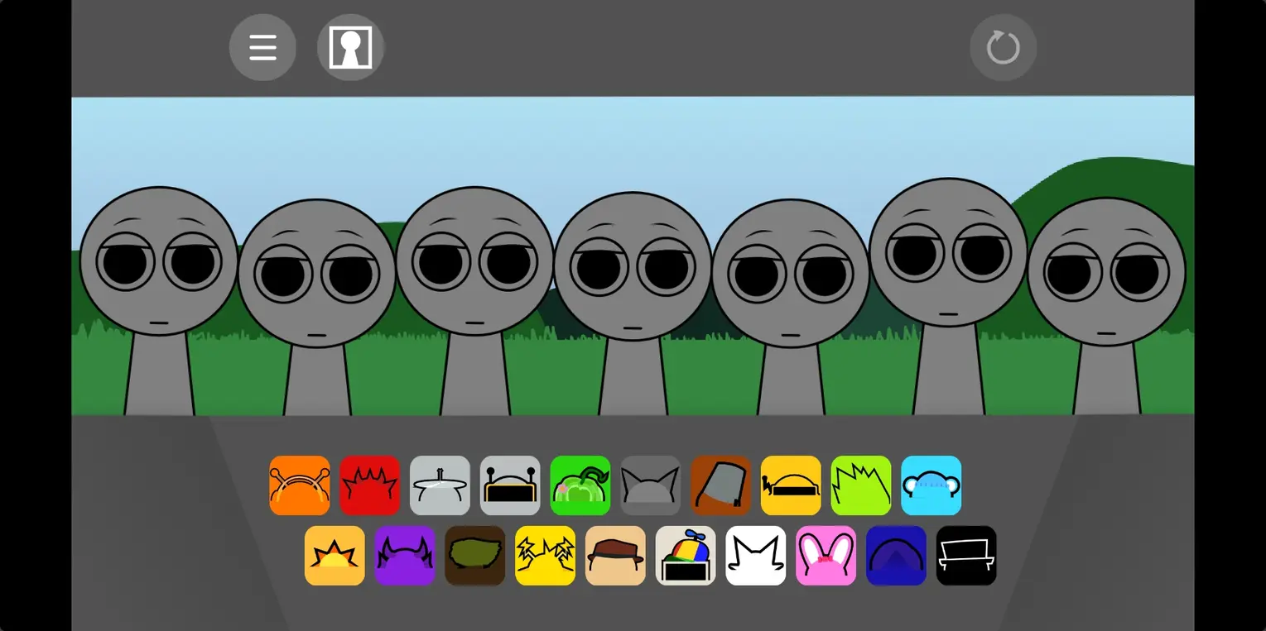Pick the purple horns icon

click(x=405, y=556)
